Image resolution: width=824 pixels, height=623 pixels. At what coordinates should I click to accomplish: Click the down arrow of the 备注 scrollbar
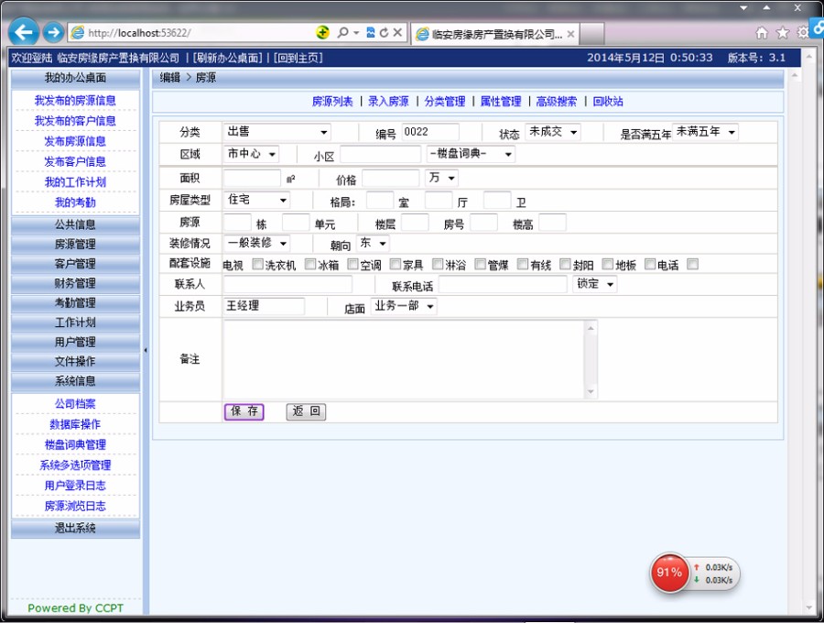[x=591, y=392]
